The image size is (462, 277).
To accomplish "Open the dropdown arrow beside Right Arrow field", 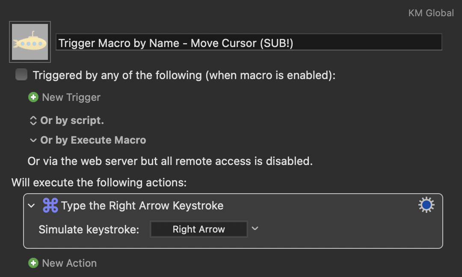I will click(255, 228).
